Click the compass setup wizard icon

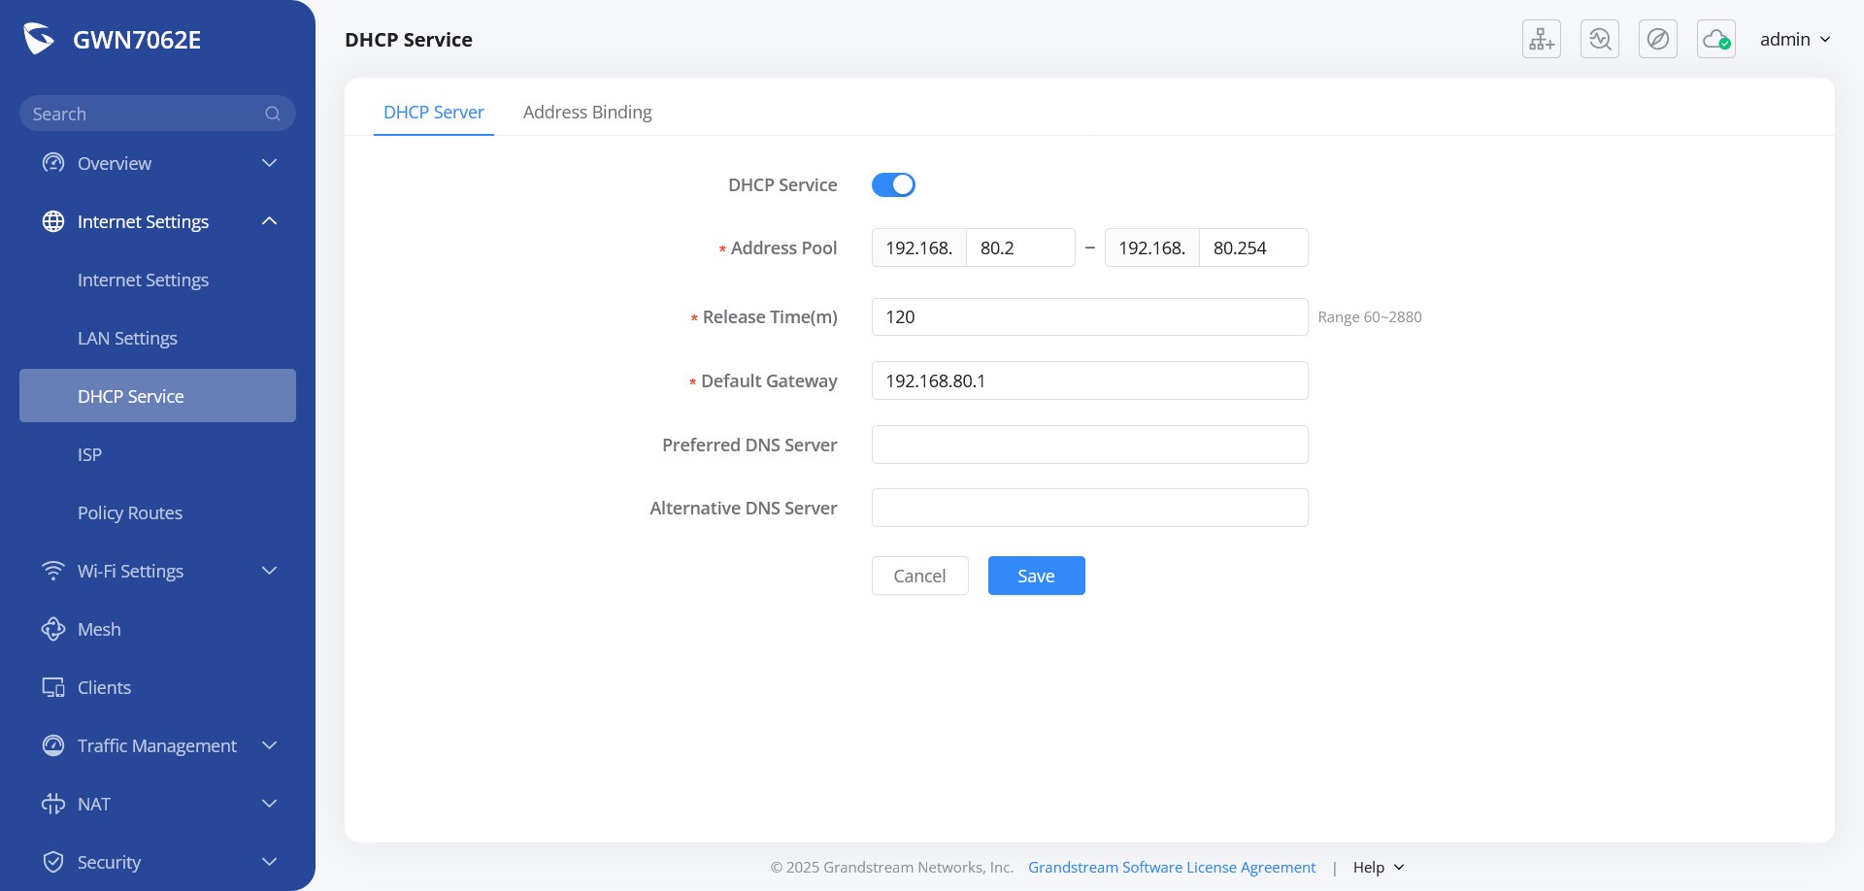tap(1657, 39)
